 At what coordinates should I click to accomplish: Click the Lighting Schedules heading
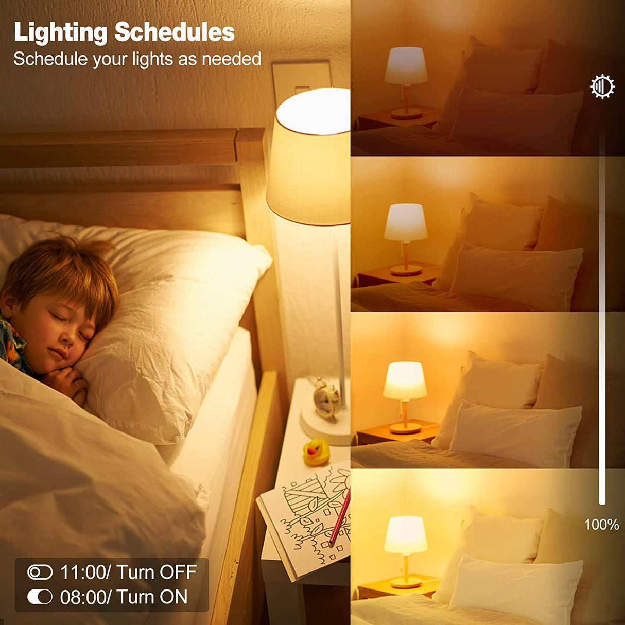point(124,32)
